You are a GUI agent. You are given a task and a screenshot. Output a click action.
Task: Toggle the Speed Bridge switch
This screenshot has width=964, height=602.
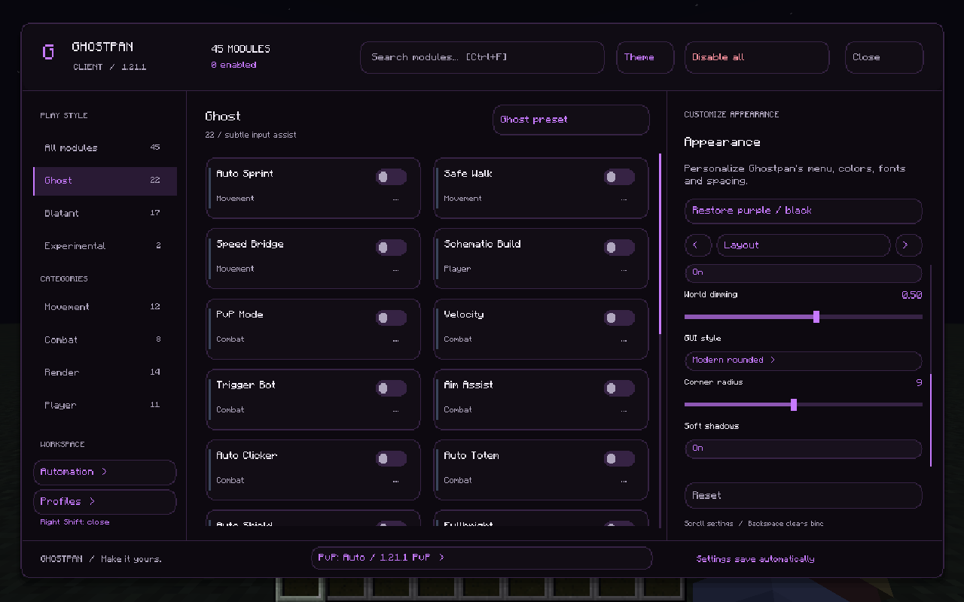click(391, 248)
